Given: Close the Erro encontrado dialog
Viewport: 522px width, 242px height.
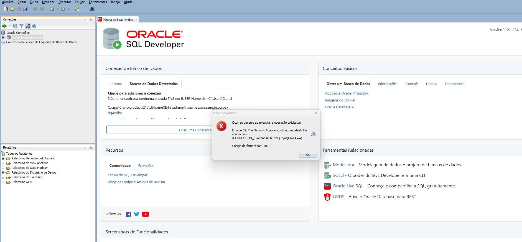Looking at the screenshot, I should pos(316,113).
